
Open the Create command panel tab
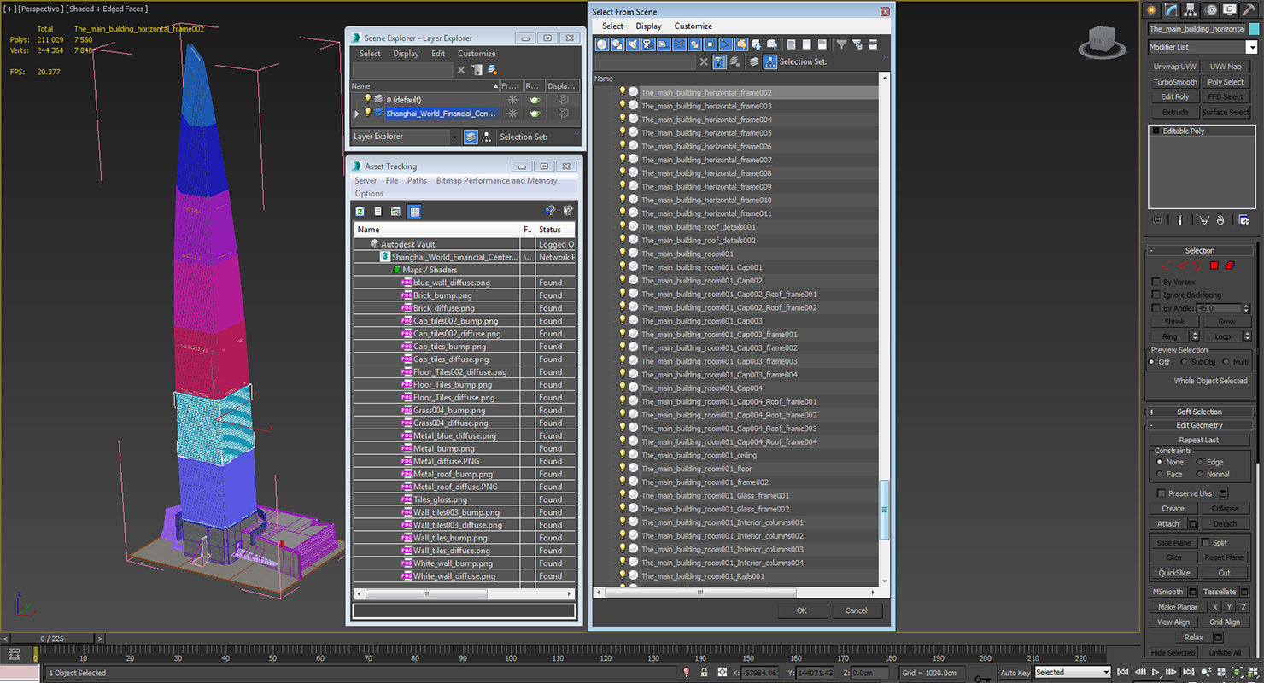tap(1152, 10)
